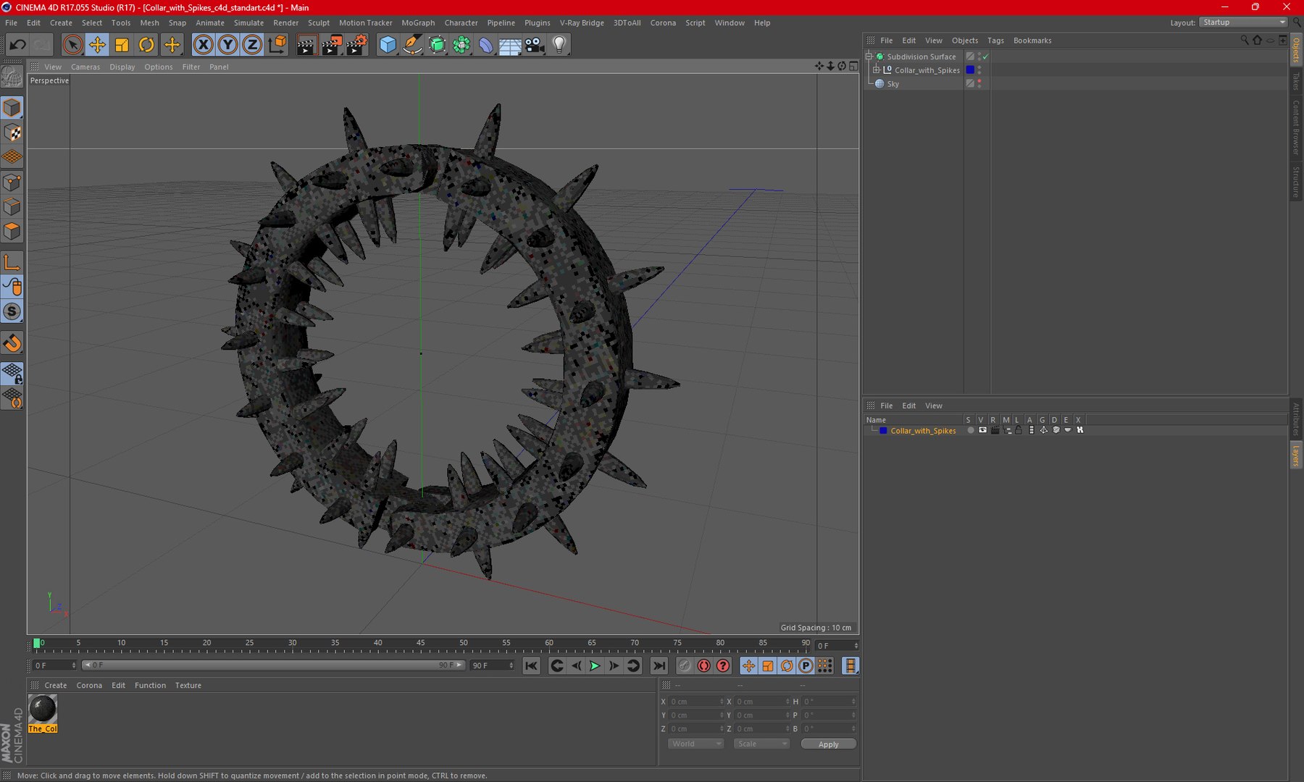Add a Light object with bulb icon
Image resolution: width=1304 pixels, height=782 pixels.
(x=559, y=45)
